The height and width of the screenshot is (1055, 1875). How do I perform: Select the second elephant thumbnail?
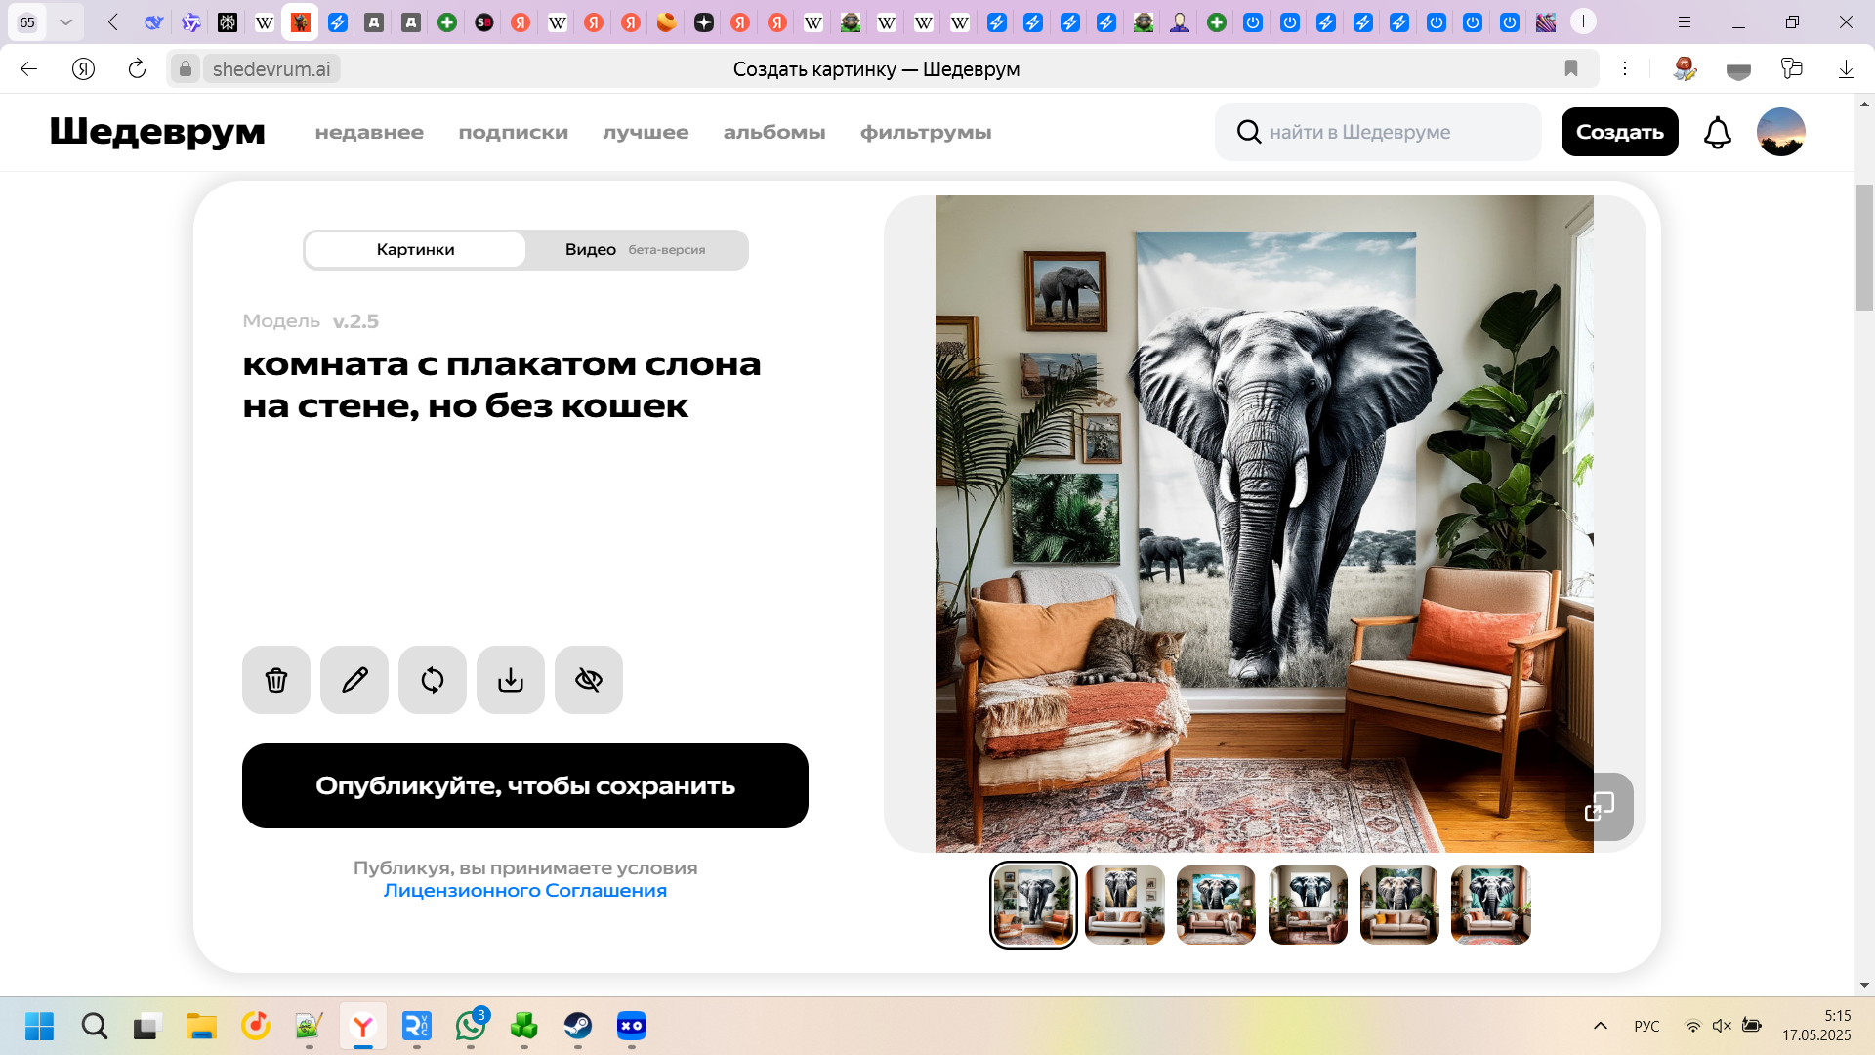click(1125, 905)
